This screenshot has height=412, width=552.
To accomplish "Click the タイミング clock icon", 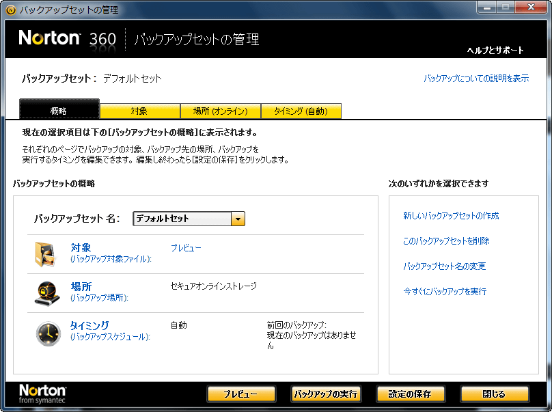I will 49,333.
